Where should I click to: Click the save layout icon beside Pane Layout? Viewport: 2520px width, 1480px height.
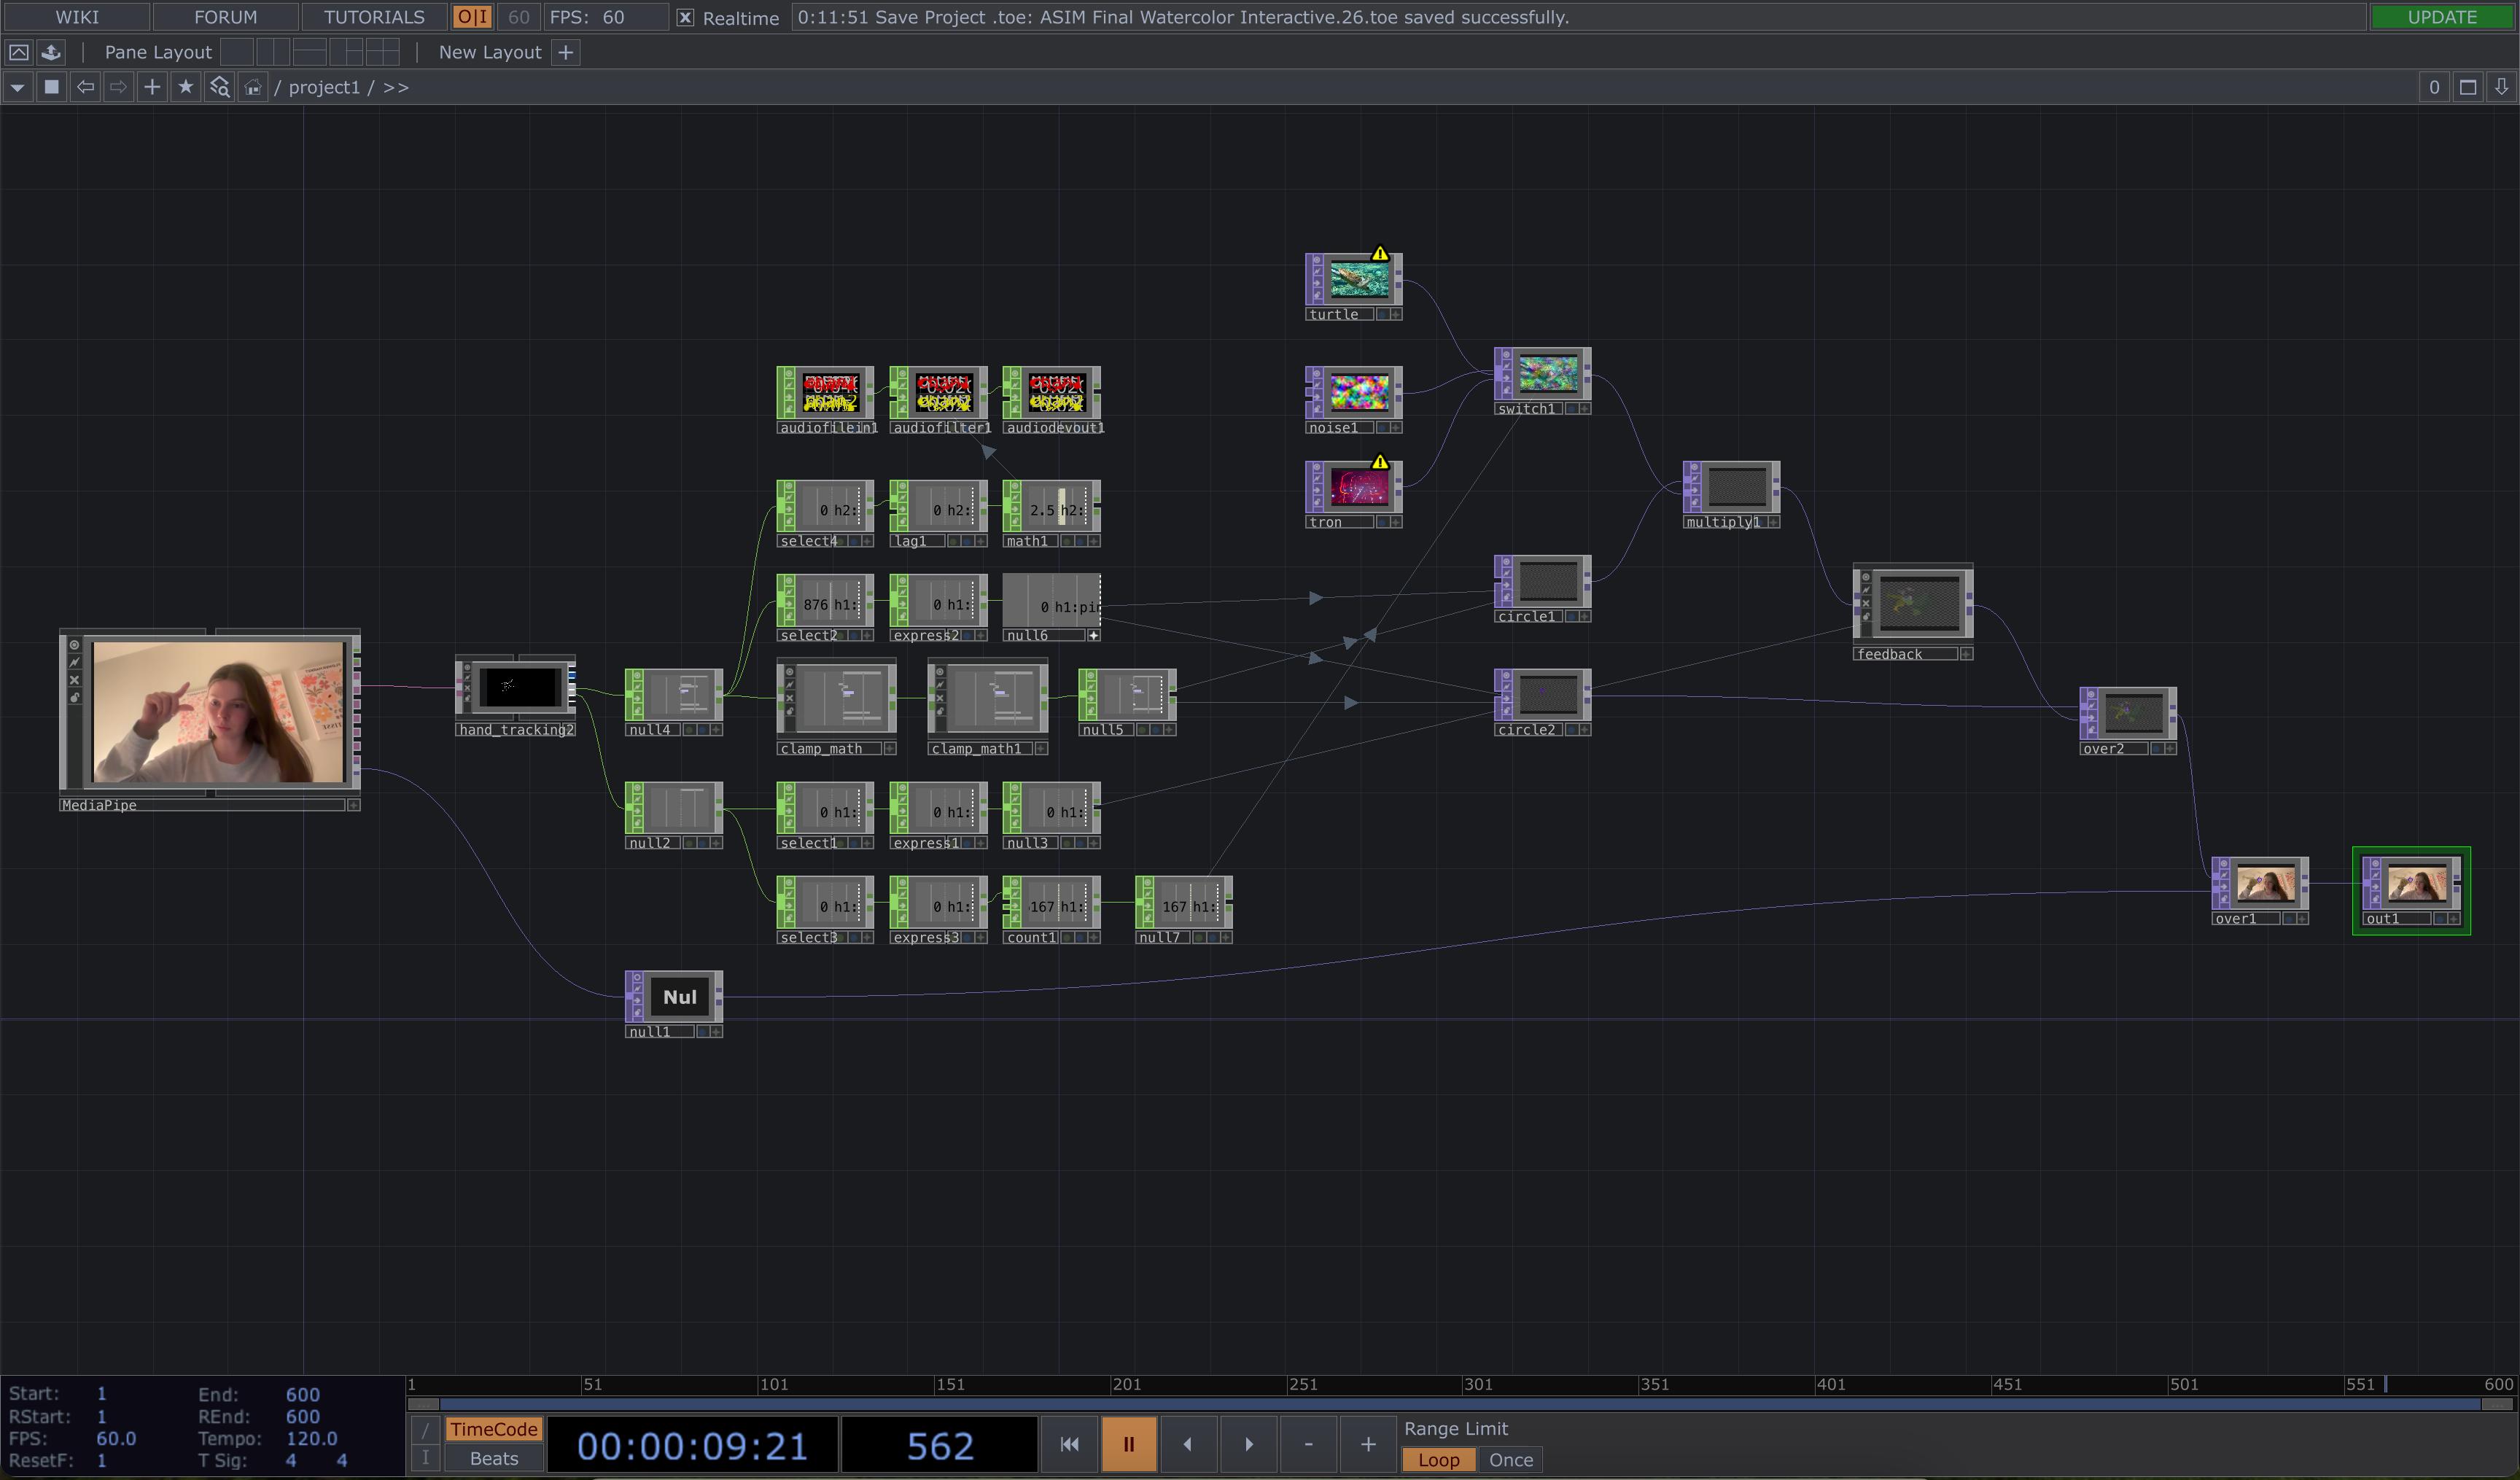(51, 52)
